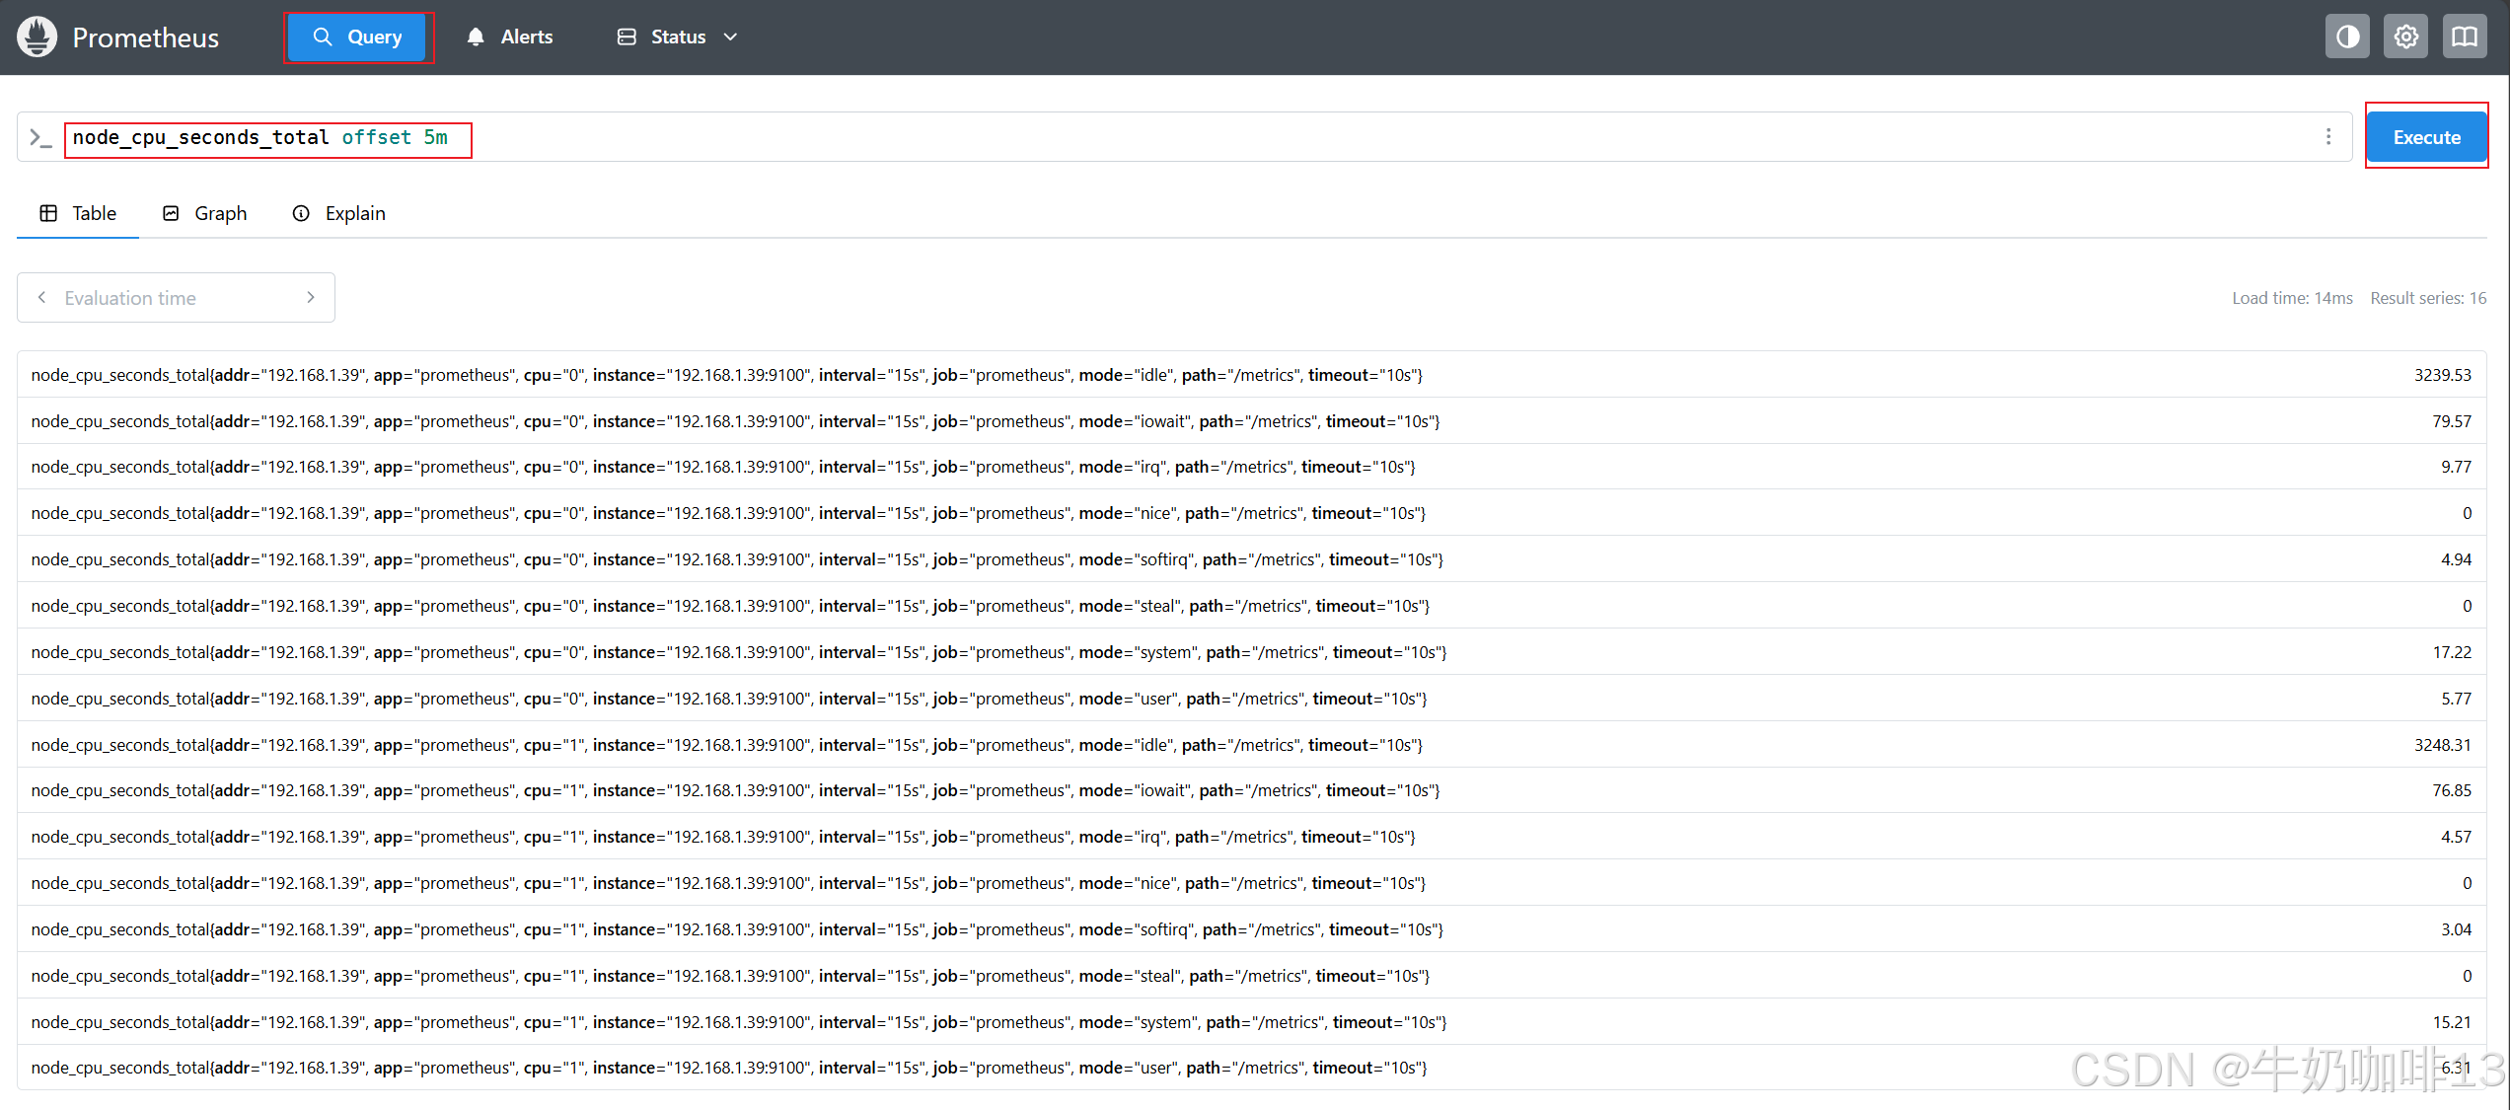
Task: Open the settings gear icon
Action: [x=2405, y=37]
